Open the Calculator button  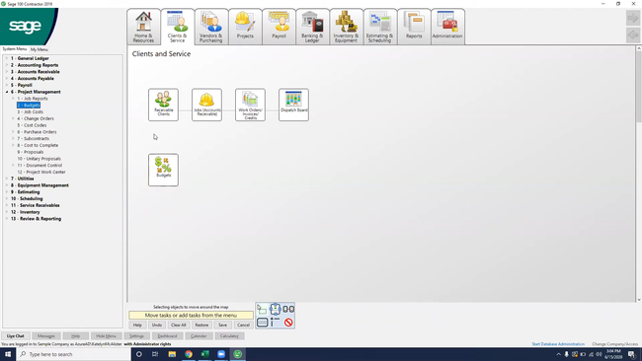[x=229, y=336]
